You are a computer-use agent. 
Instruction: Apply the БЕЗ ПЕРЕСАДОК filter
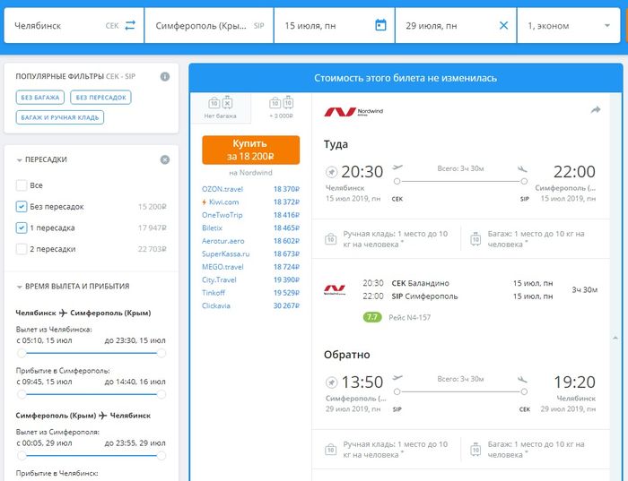(100, 97)
